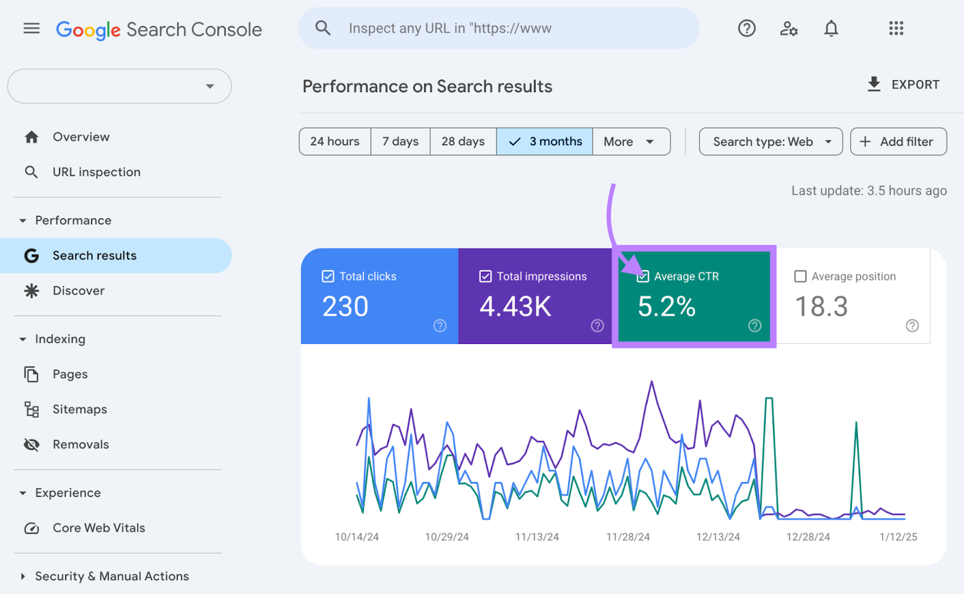
Task: Click help icon on Average position card
Action: (912, 326)
